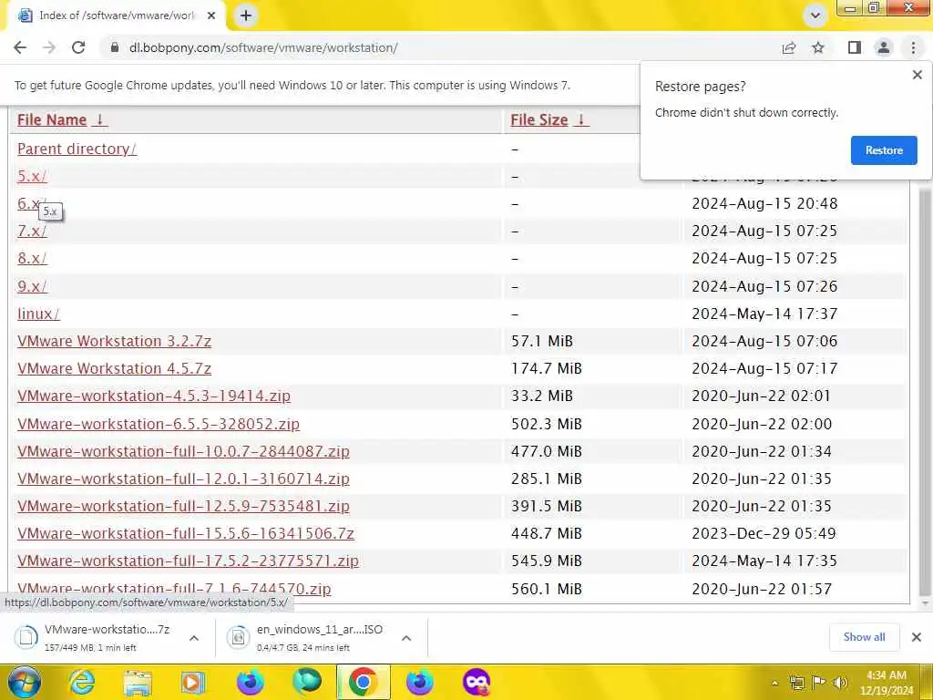Viewport: 933px width, 700px height.
Task: Open the purple mask app taskbar icon
Action: [477, 682]
